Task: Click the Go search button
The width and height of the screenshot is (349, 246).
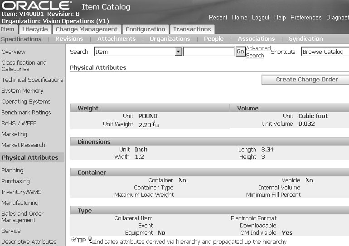Action: pyautogui.click(x=240, y=52)
